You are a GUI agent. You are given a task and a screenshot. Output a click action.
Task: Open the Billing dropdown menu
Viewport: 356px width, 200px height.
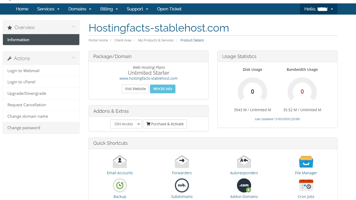click(x=109, y=9)
